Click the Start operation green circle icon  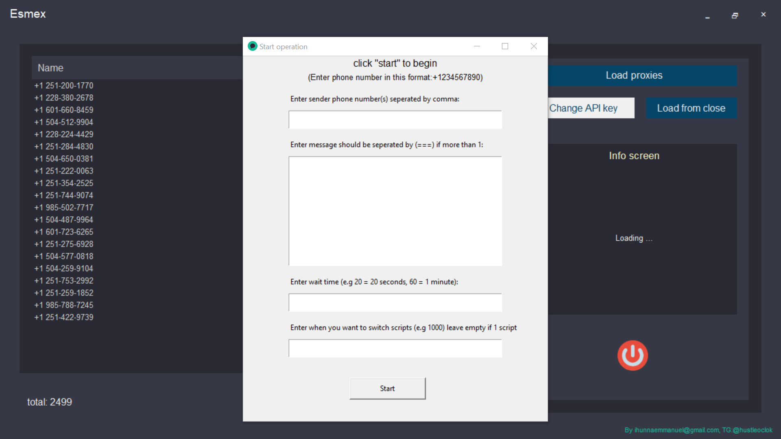253,47
